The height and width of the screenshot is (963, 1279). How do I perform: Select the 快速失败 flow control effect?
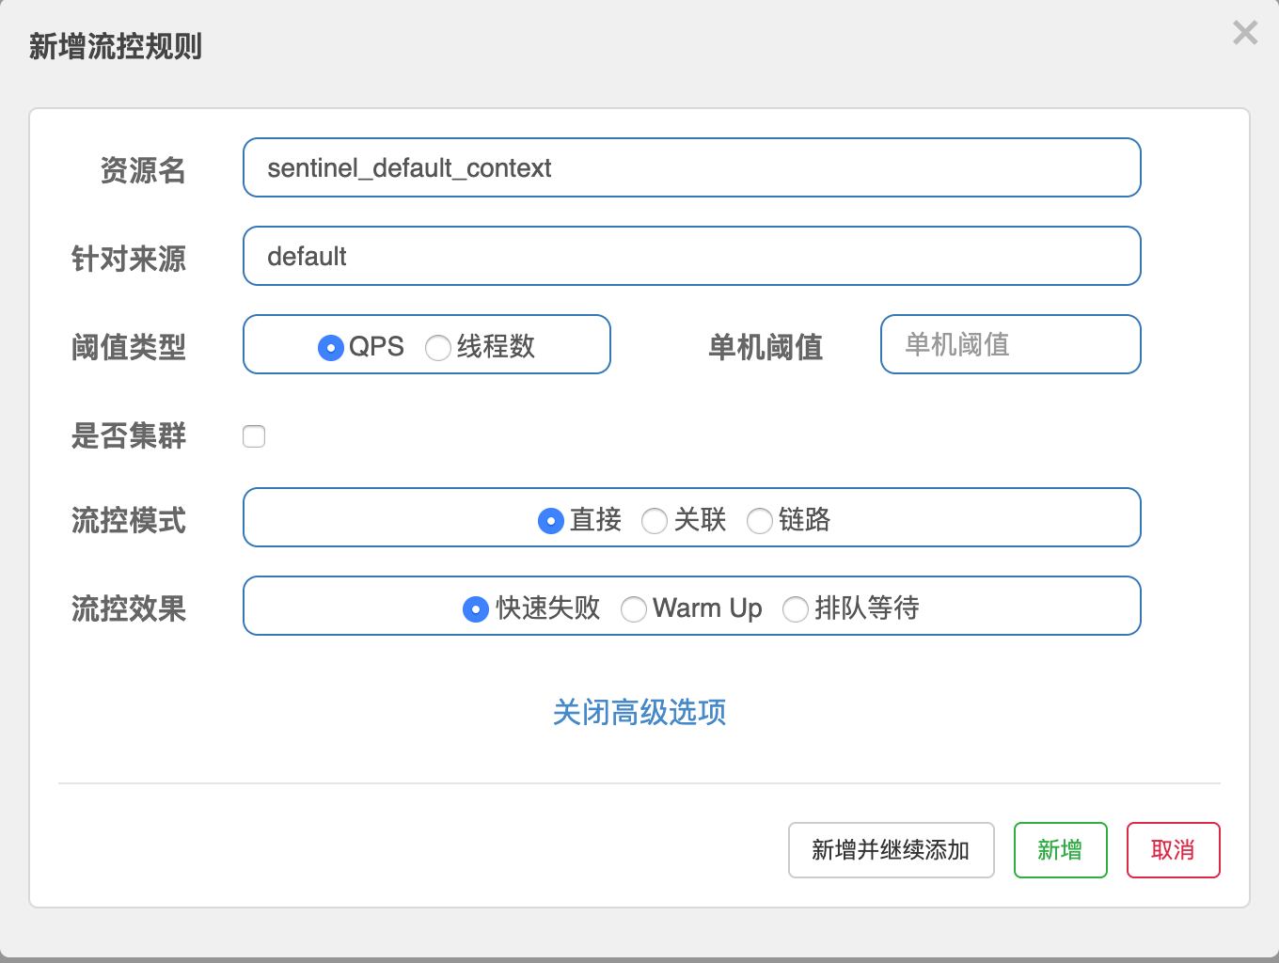tap(476, 609)
